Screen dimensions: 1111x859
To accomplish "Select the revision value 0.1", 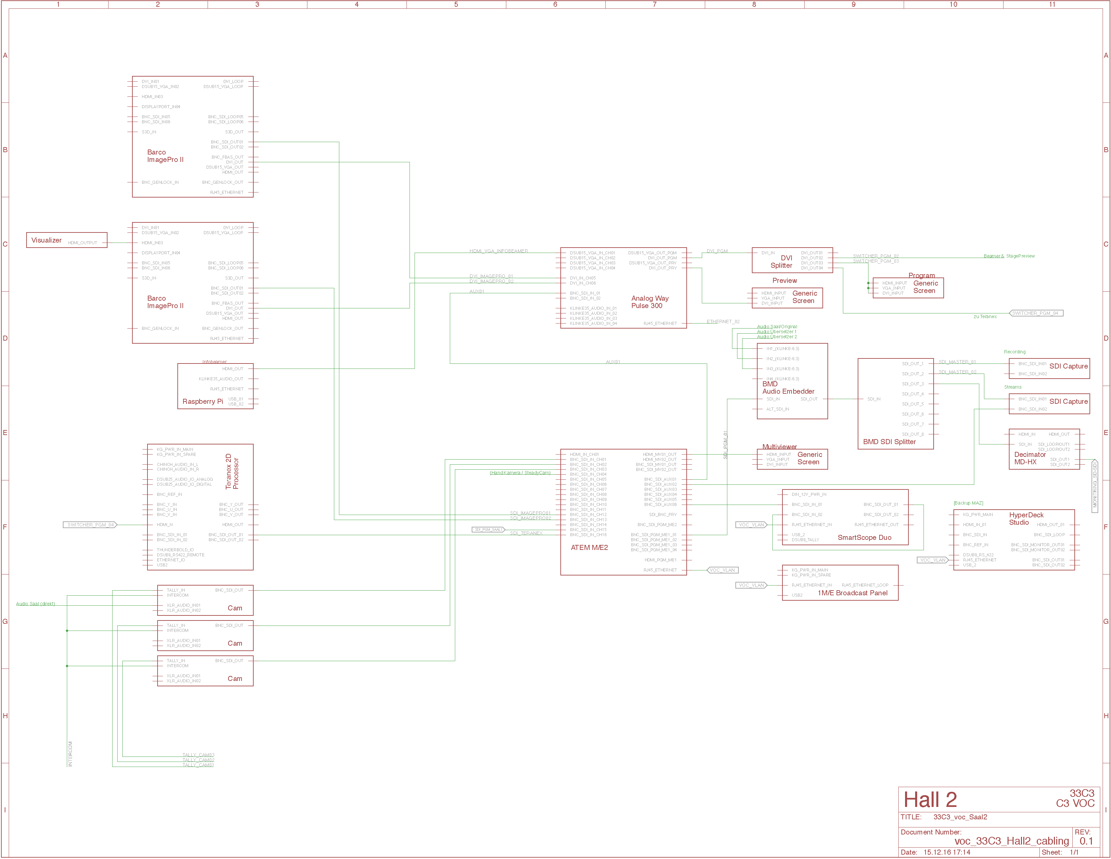I will coord(1086,841).
